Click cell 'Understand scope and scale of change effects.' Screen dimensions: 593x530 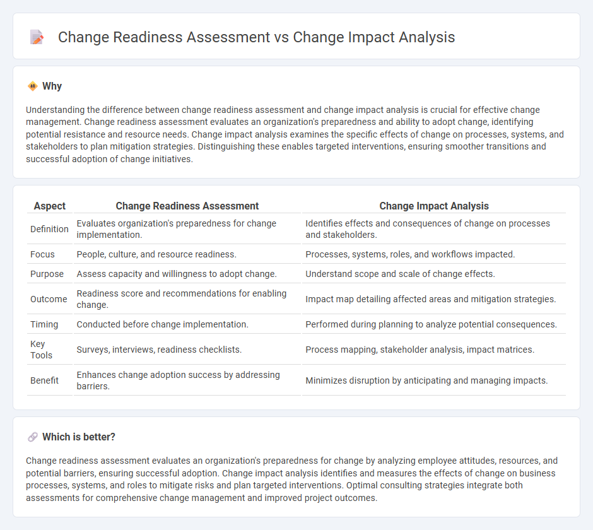tap(434, 274)
